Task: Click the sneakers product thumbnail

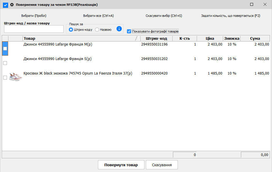Action: 15,77
